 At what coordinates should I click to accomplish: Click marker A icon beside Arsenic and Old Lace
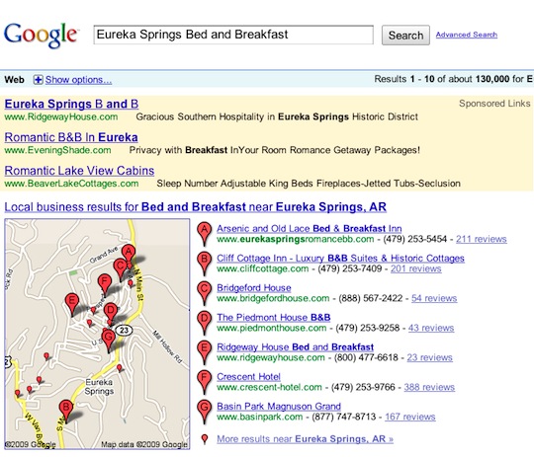(x=205, y=234)
